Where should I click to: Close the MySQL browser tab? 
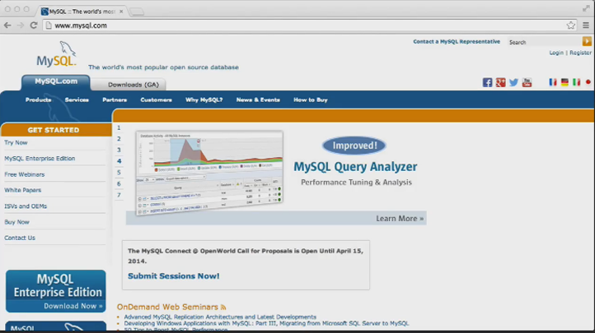[121, 12]
